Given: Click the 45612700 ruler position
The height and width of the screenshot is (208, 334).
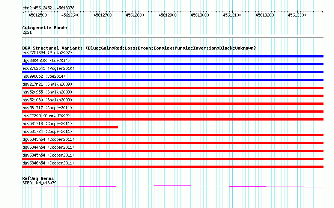Looking at the screenshot, I should point(103,15).
